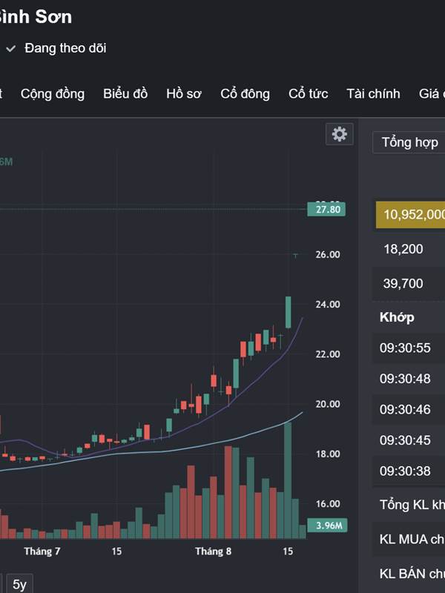Select the 09:30:48 trade row
Screen dimensions: 445x593
pyautogui.click(x=409, y=379)
